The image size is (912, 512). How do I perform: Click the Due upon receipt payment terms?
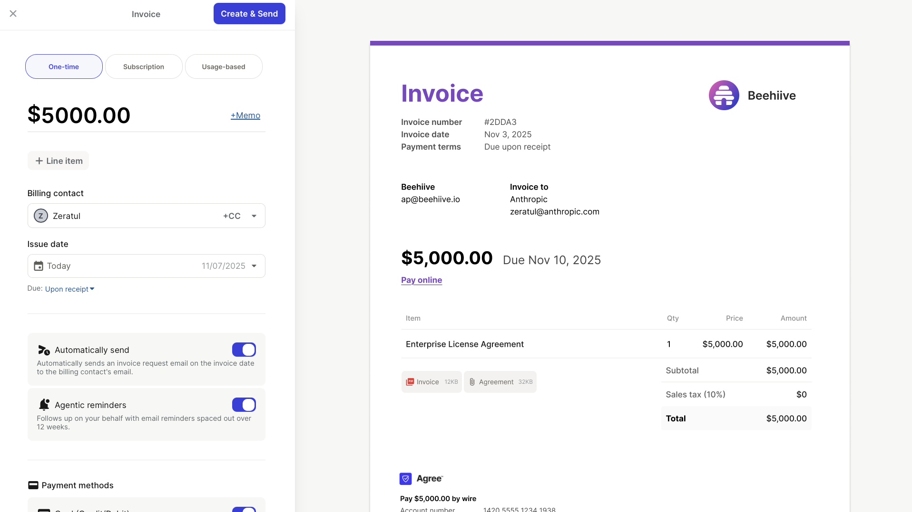click(x=517, y=147)
